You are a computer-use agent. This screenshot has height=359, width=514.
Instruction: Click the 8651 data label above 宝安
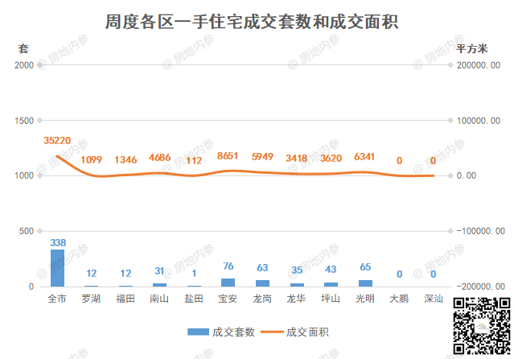pyautogui.click(x=228, y=155)
